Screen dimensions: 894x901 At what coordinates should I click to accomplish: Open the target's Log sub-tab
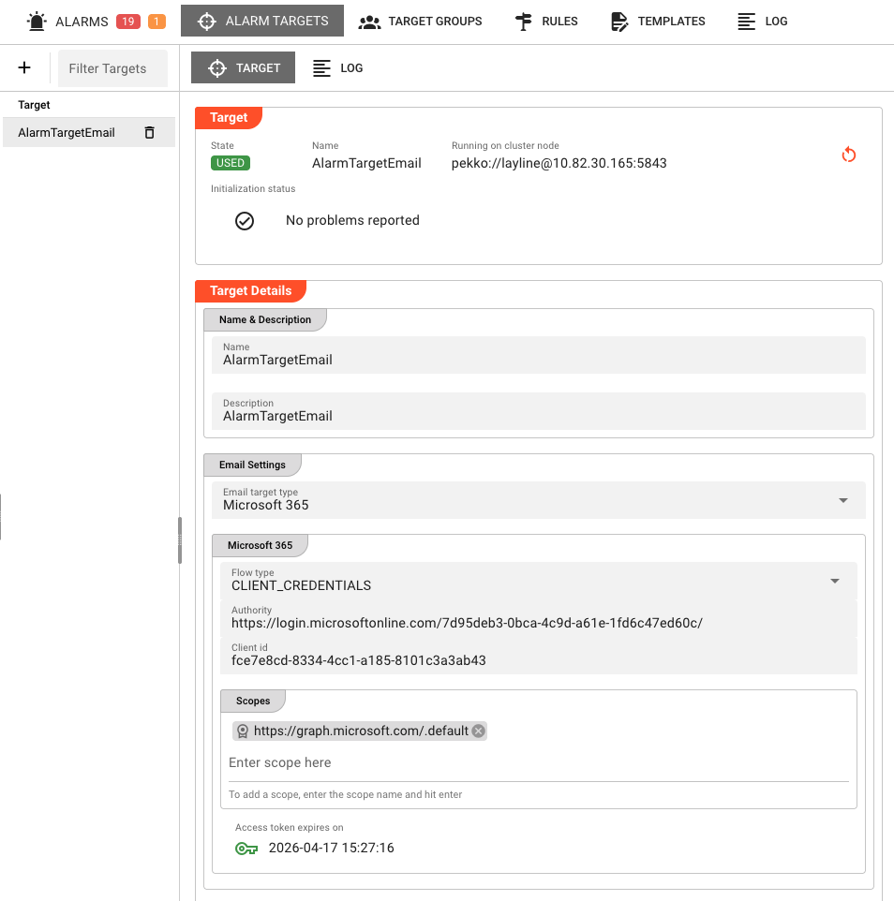click(x=337, y=67)
